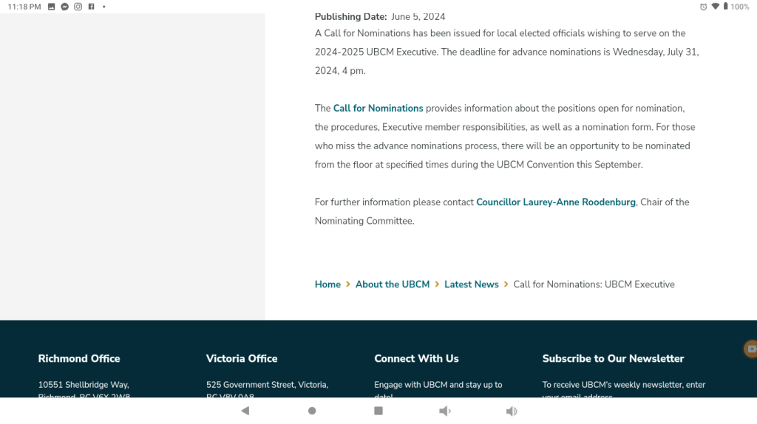
Task: Tap the Facebook notification icon
Action: click(x=91, y=7)
